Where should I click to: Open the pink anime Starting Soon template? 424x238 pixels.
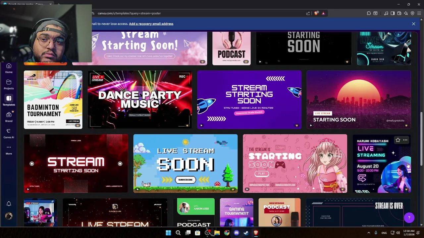(295, 163)
